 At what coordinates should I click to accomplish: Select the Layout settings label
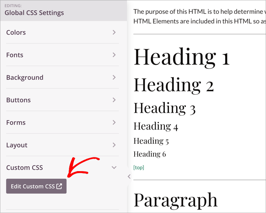17,145
